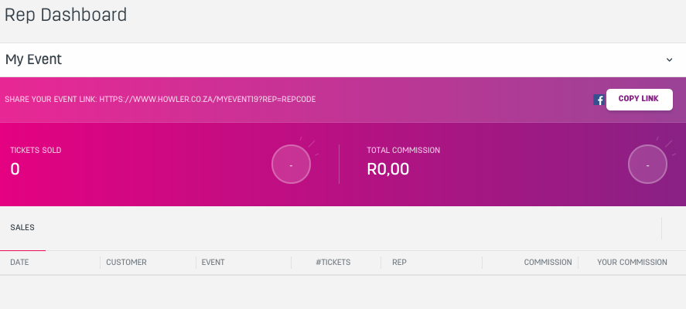Click the COPY LINK button
The width and height of the screenshot is (686, 309).
[x=639, y=100]
